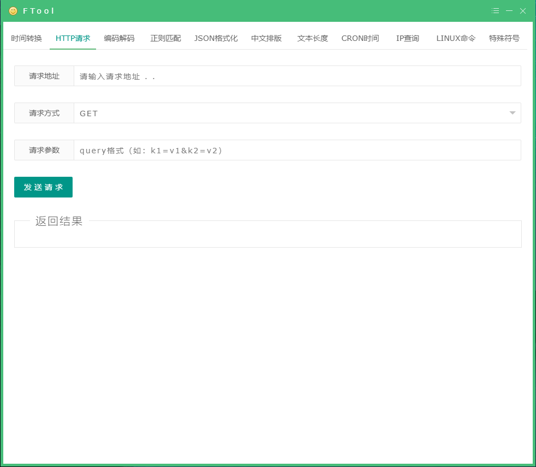Viewport: 536px width, 467px height.
Task: Click the 请求方式 label
Action: pos(44,113)
